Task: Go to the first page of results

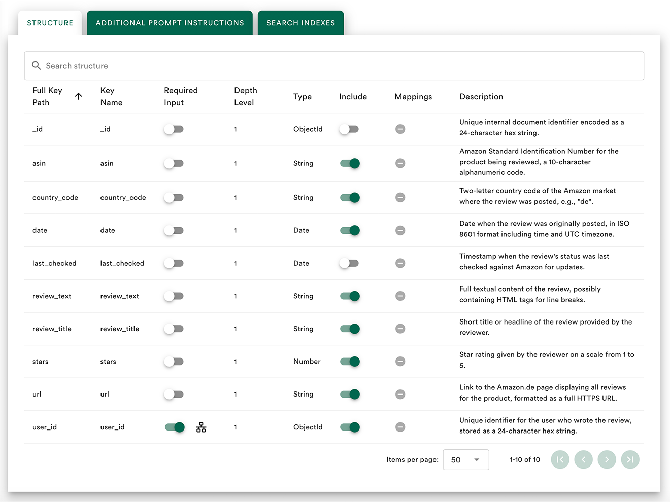Action: tap(560, 460)
